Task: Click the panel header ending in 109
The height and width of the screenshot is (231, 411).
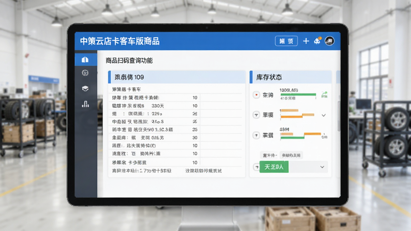Action: tap(177, 77)
